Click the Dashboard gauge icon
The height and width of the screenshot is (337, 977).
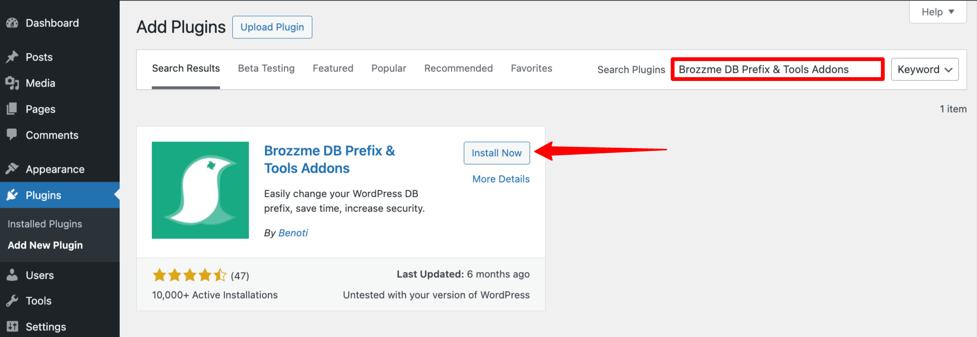pyautogui.click(x=12, y=23)
